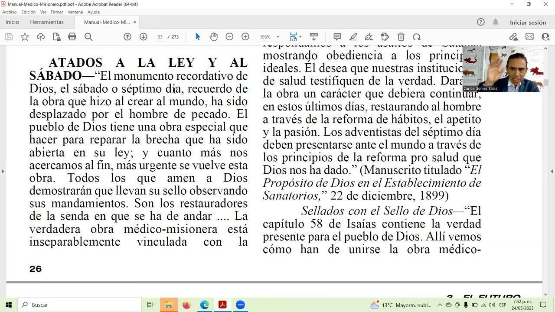
Task: Click the Save file icon
Action: [9, 37]
